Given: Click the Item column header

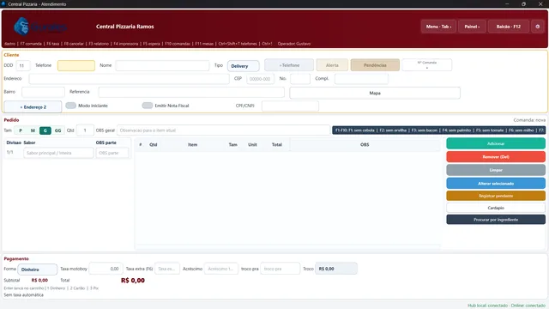Looking at the screenshot, I should (x=192, y=144).
